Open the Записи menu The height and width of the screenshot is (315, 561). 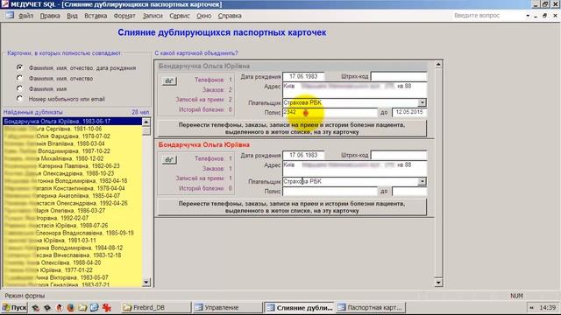pos(153,16)
